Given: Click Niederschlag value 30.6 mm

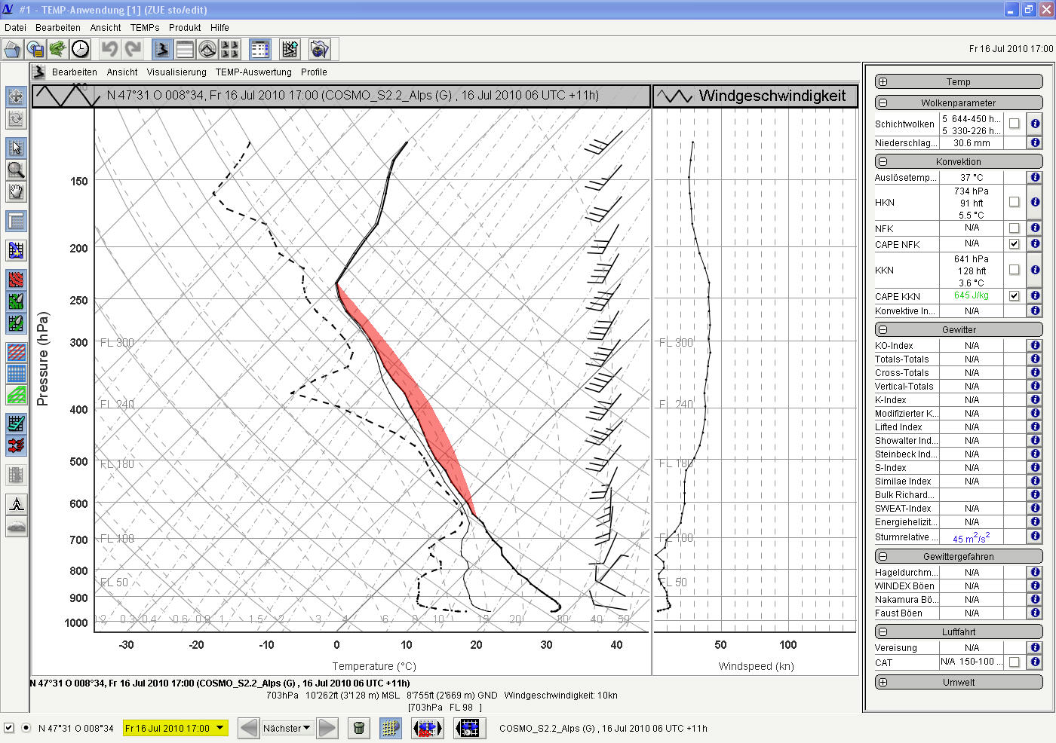Looking at the screenshot, I should [972, 142].
